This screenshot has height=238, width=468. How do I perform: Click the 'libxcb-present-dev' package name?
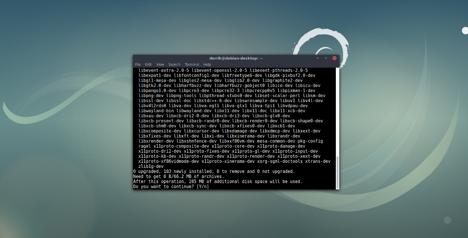pyautogui.click(x=161, y=121)
